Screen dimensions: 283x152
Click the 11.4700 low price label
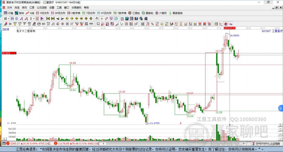click(155, 123)
